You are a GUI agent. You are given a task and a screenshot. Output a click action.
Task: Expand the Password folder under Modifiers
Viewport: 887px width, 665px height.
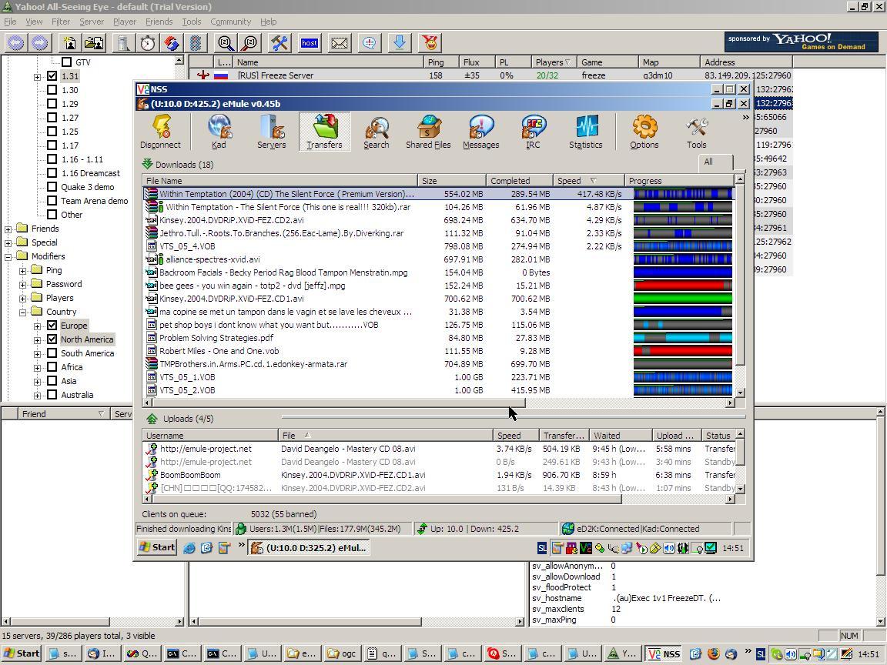(22, 285)
